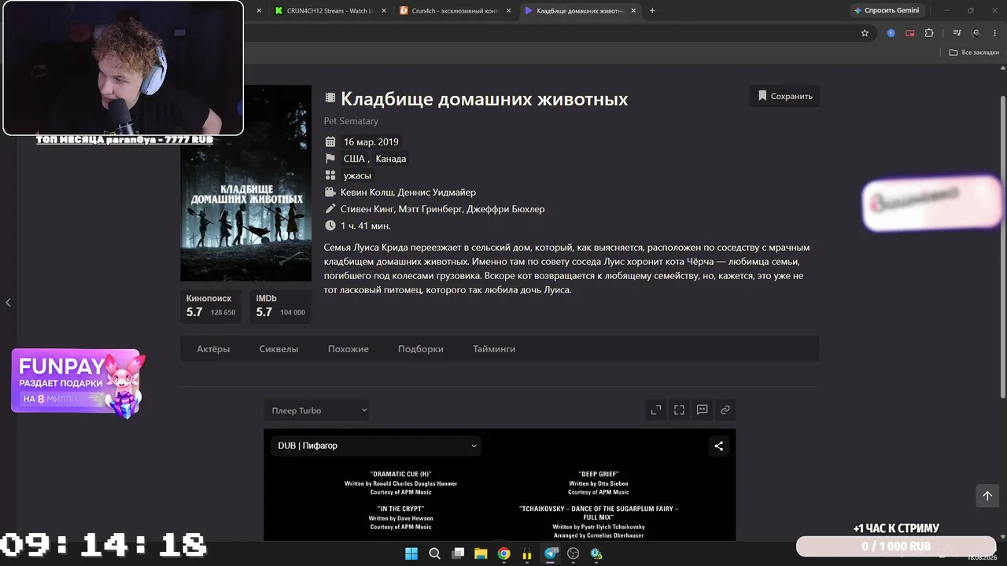Click the IMDb 5.7 rating box
The width and height of the screenshot is (1007, 566).
(281, 306)
